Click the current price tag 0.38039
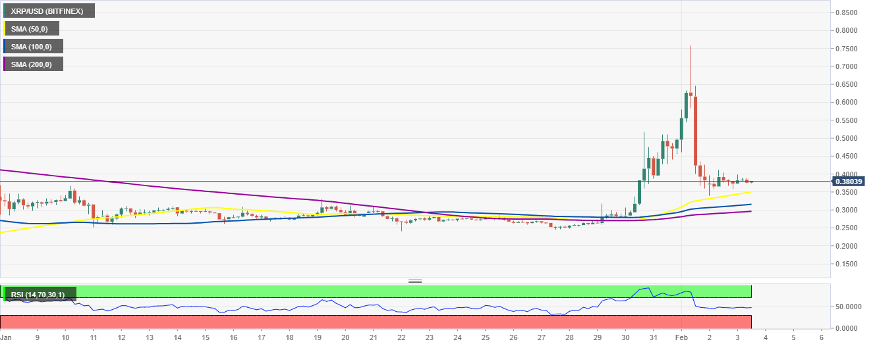The image size is (877, 346). click(x=849, y=182)
